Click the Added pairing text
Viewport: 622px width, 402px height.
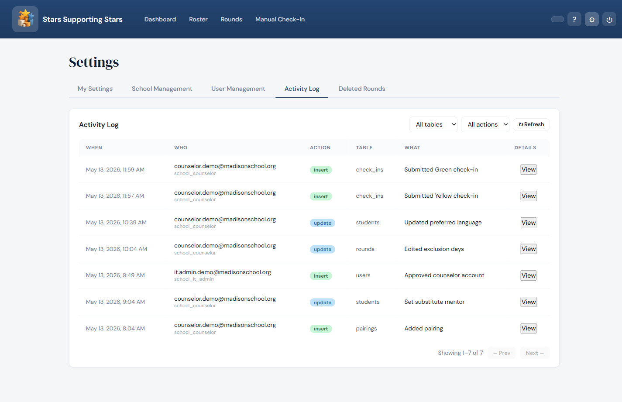(x=423, y=328)
